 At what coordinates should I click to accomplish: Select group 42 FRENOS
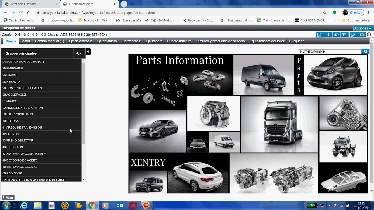[x=41, y=134]
